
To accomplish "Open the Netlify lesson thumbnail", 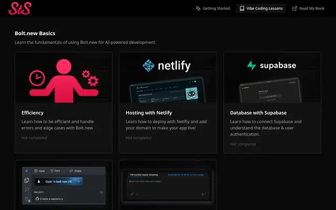I will tap(168, 78).
